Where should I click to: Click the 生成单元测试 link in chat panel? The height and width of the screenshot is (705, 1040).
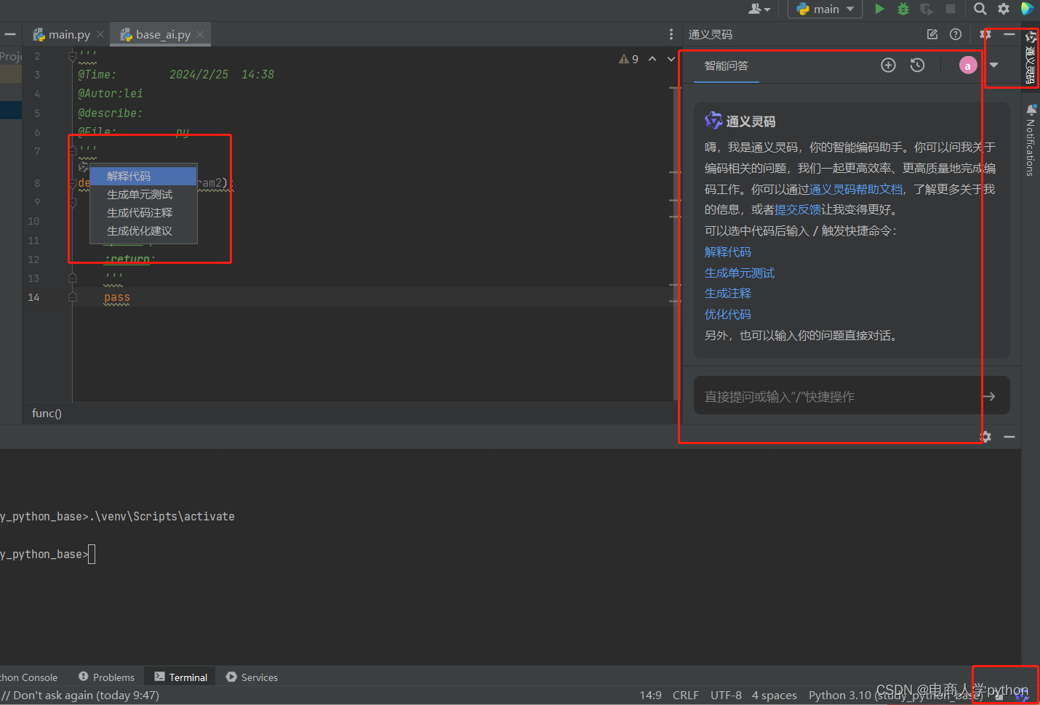(x=740, y=273)
